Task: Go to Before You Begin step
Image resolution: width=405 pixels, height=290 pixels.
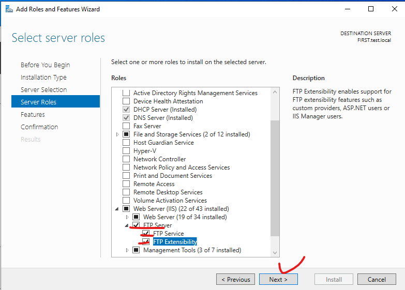Action: click(x=45, y=65)
